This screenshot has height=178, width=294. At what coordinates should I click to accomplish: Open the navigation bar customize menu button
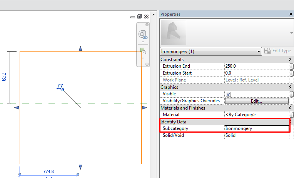pyautogui.click(x=147, y=64)
